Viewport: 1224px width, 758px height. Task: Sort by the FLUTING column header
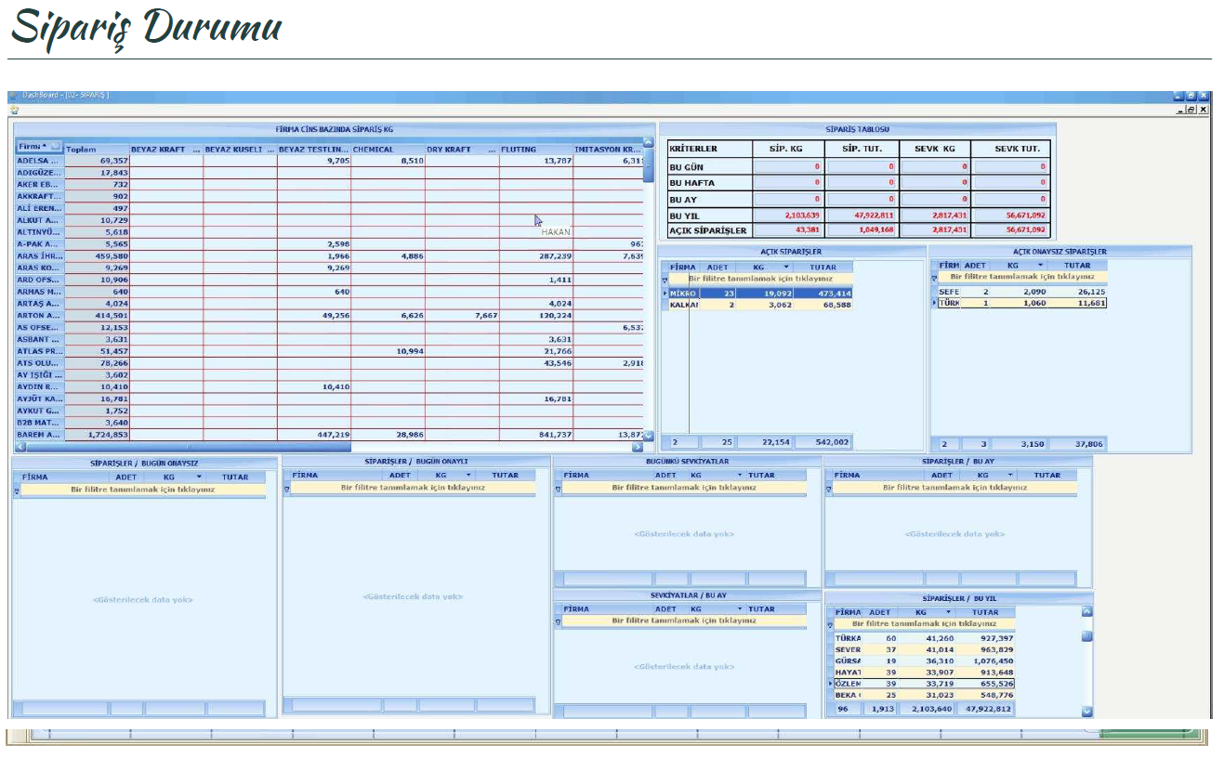click(535, 149)
